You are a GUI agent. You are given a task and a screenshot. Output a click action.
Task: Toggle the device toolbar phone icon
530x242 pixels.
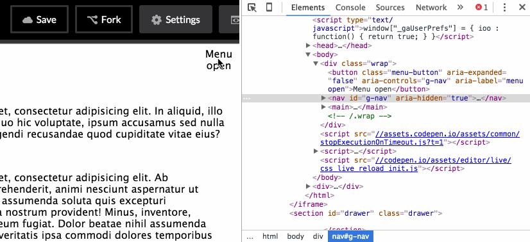(269, 8)
